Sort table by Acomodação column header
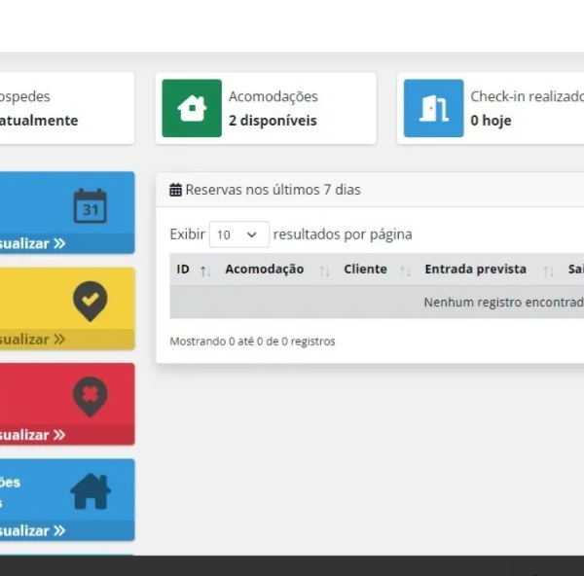This screenshot has width=584, height=576. click(264, 270)
